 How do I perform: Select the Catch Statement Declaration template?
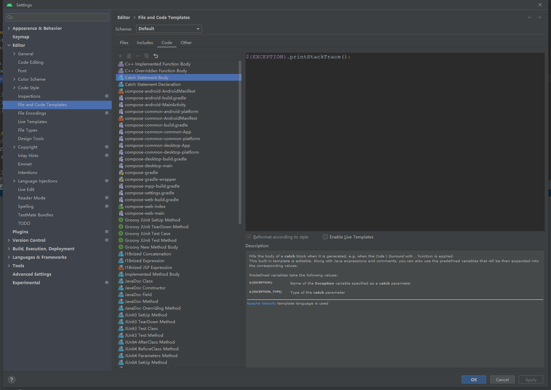(152, 84)
